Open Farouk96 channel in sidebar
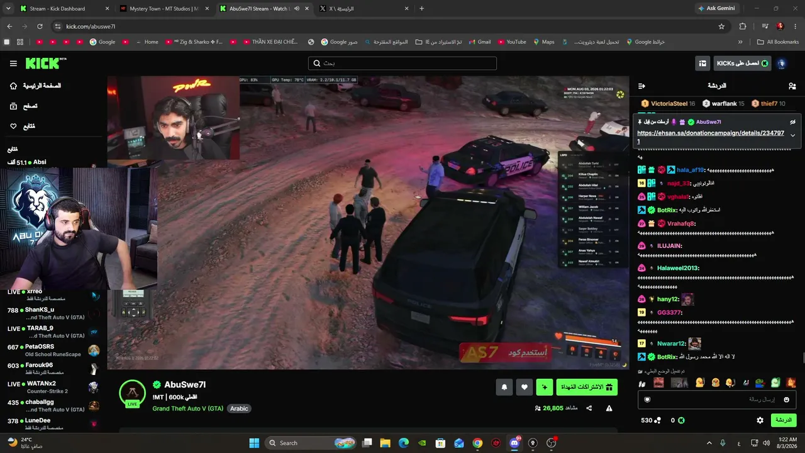Viewport: 805px width, 453px height. tap(53, 369)
